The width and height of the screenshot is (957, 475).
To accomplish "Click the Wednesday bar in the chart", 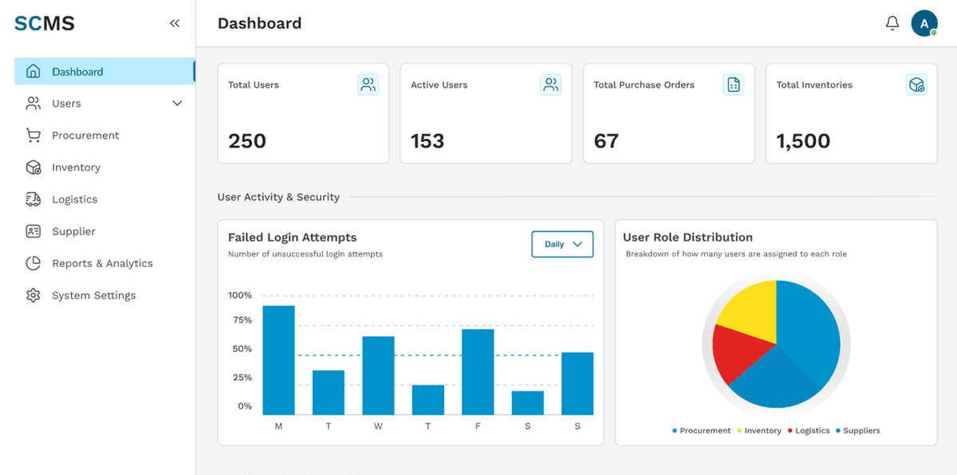I will tap(378, 375).
